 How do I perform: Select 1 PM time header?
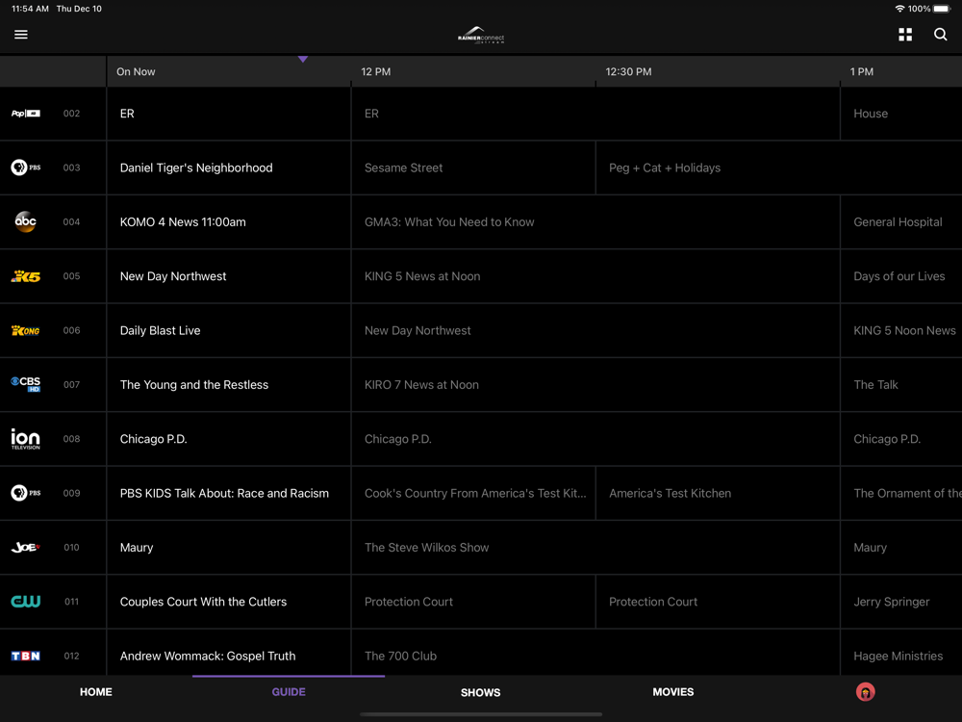pos(861,72)
